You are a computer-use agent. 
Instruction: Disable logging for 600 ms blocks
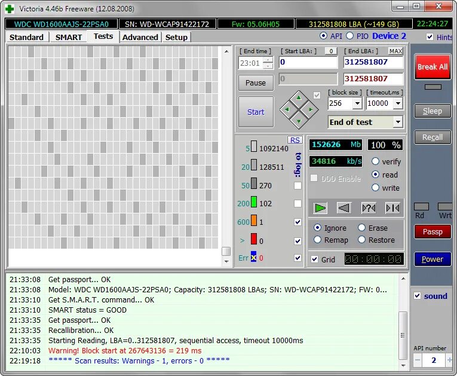297,222
